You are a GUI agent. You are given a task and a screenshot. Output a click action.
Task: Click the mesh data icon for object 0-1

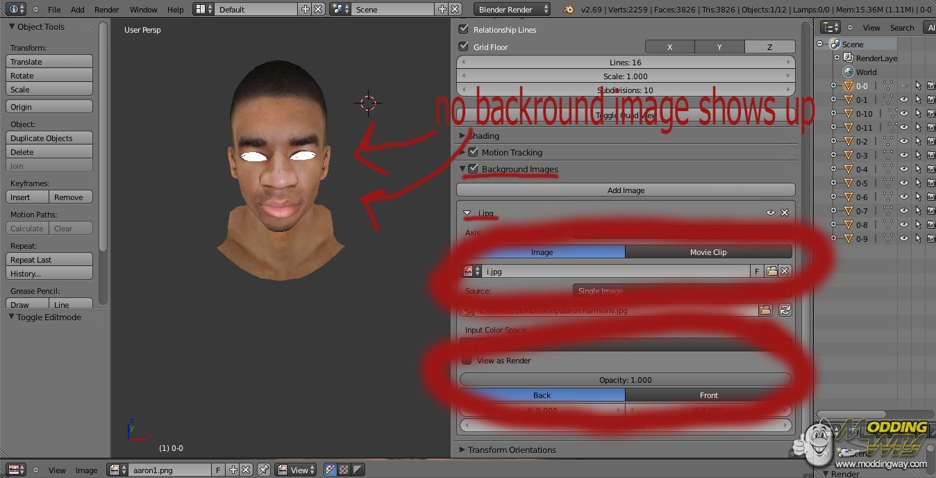887,100
